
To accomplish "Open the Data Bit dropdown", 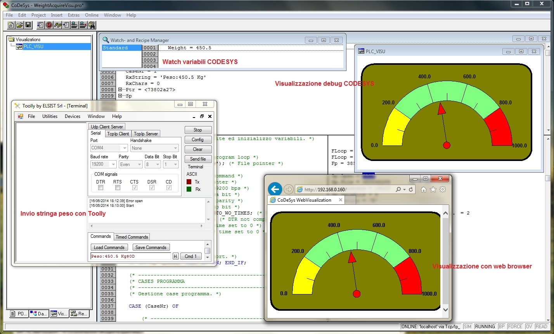I will [x=157, y=164].
